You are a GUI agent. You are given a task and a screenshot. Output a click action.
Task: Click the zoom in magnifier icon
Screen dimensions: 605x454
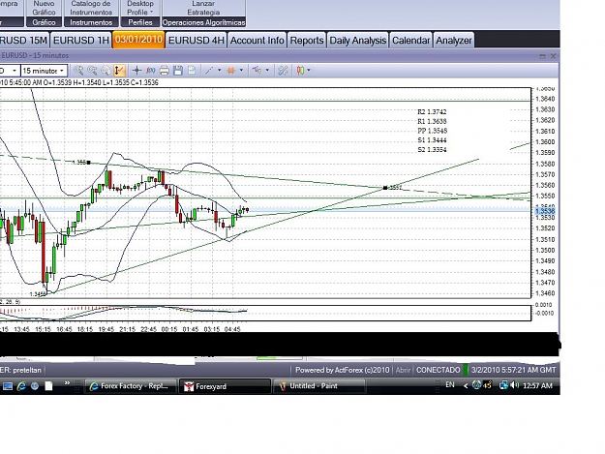(78, 71)
